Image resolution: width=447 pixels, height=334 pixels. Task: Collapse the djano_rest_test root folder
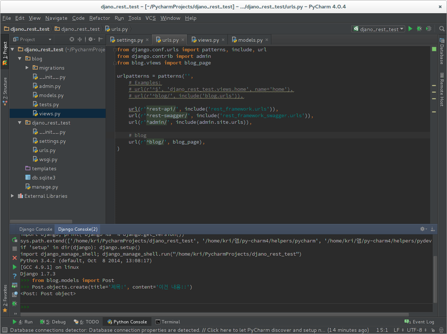(12, 50)
